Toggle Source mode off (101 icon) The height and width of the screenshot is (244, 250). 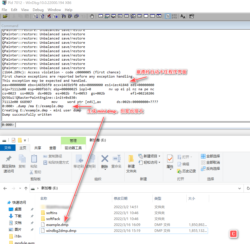174,16
